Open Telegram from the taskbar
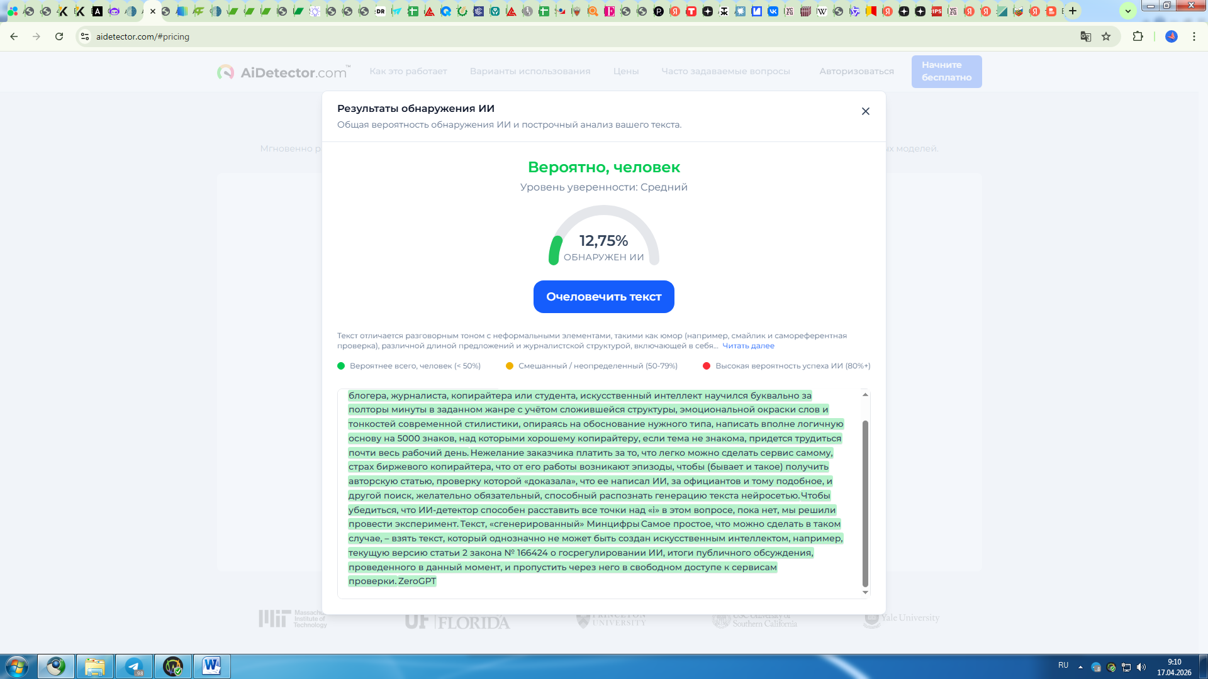Viewport: 1208px width, 679px height. tap(134, 666)
